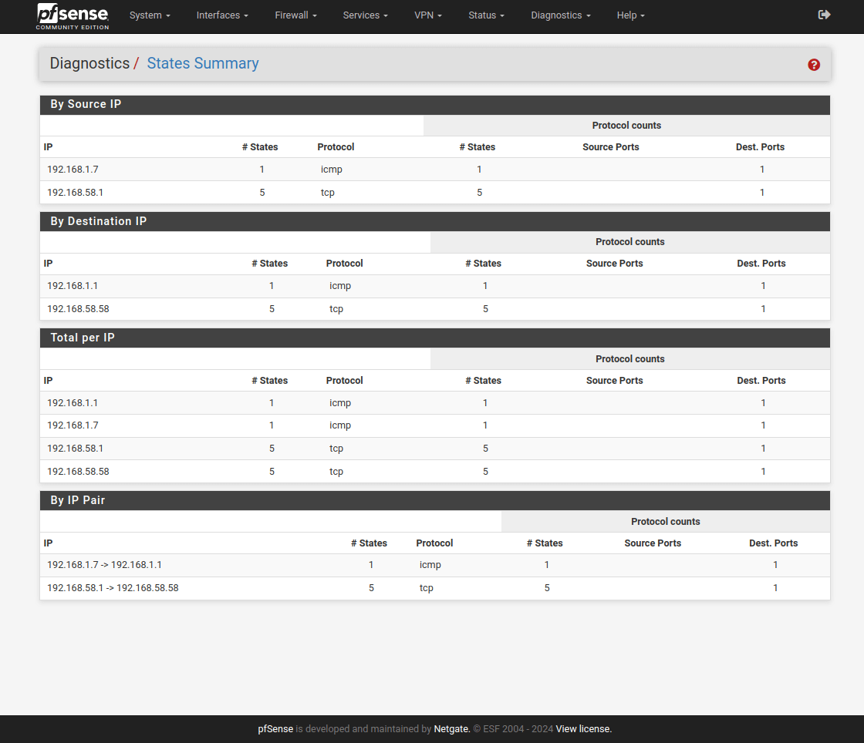Expand the Interfaces menu
Viewport: 864px width, 743px height.
(222, 15)
